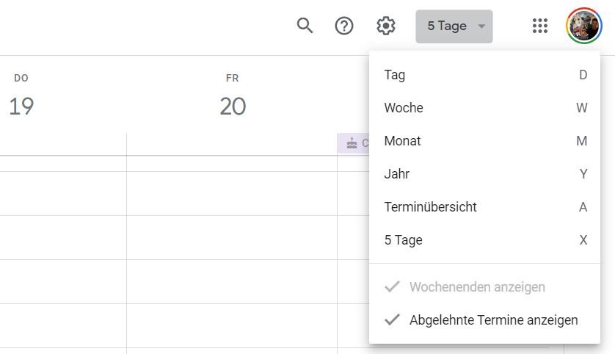The width and height of the screenshot is (615, 354).
Task: Click the Friday 20 date number
Action: click(x=232, y=106)
